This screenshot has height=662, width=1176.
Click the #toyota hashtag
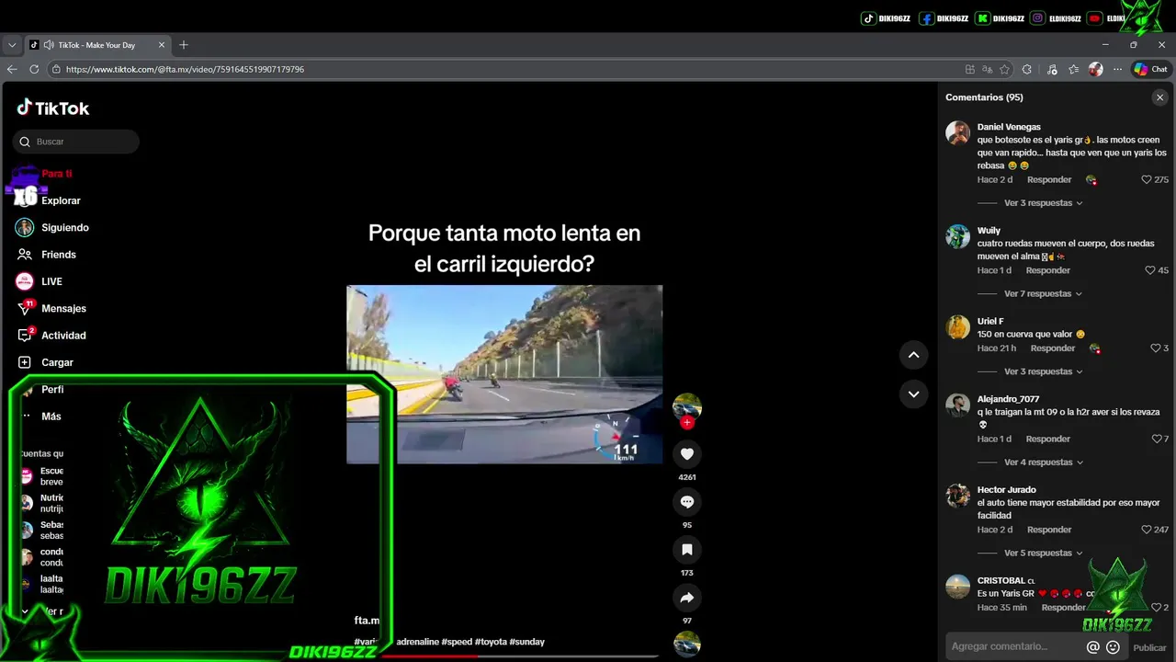[x=491, y=642]
